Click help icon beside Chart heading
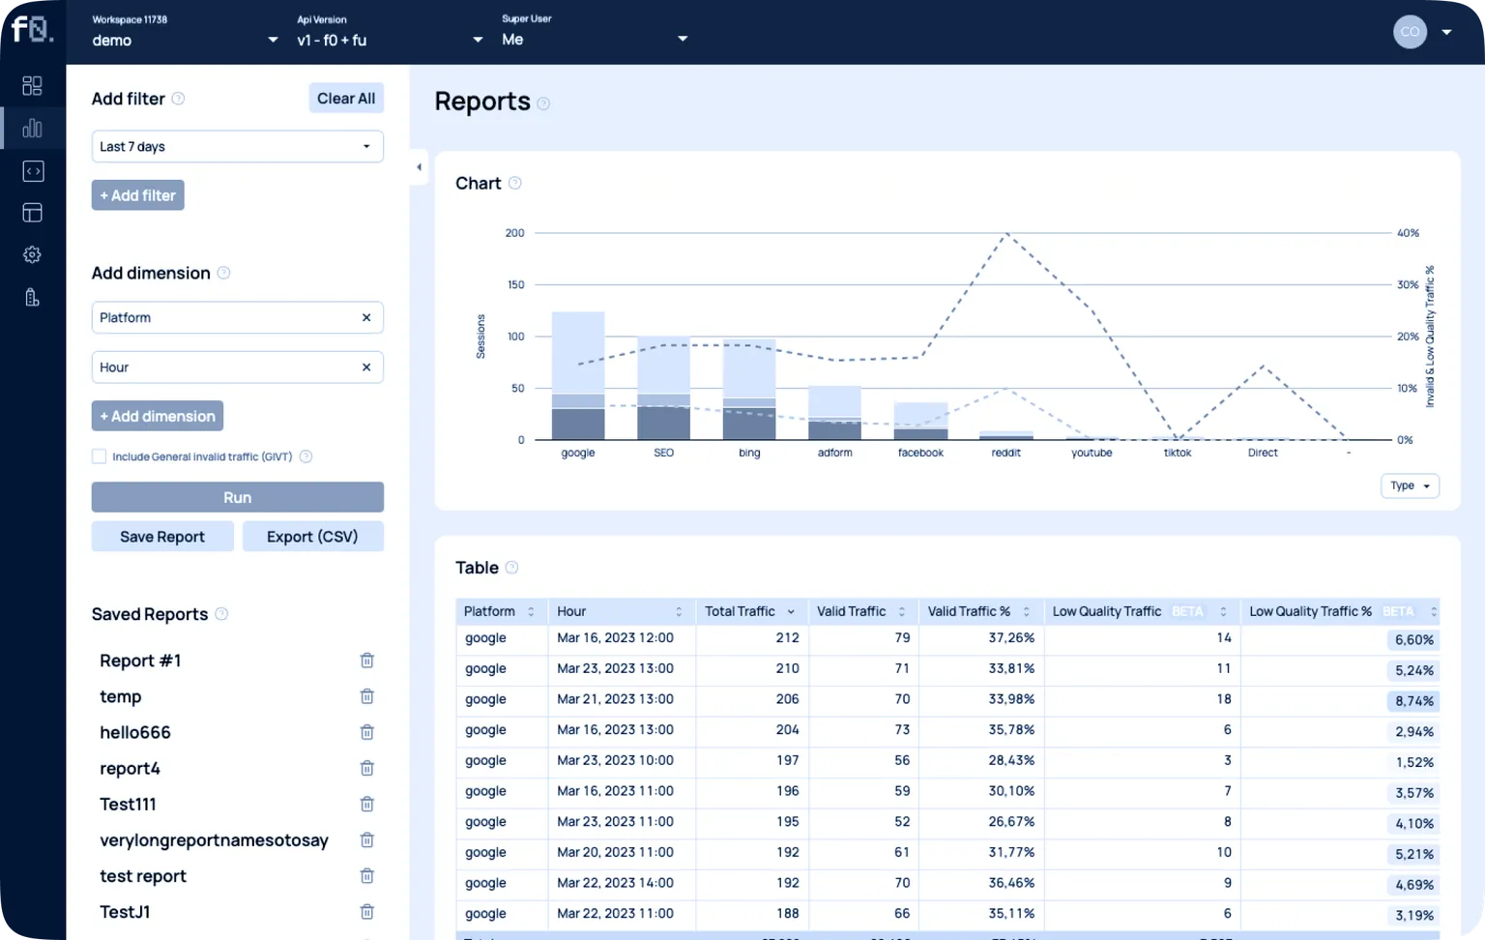 pyautogui.click(x=515, y=183)
